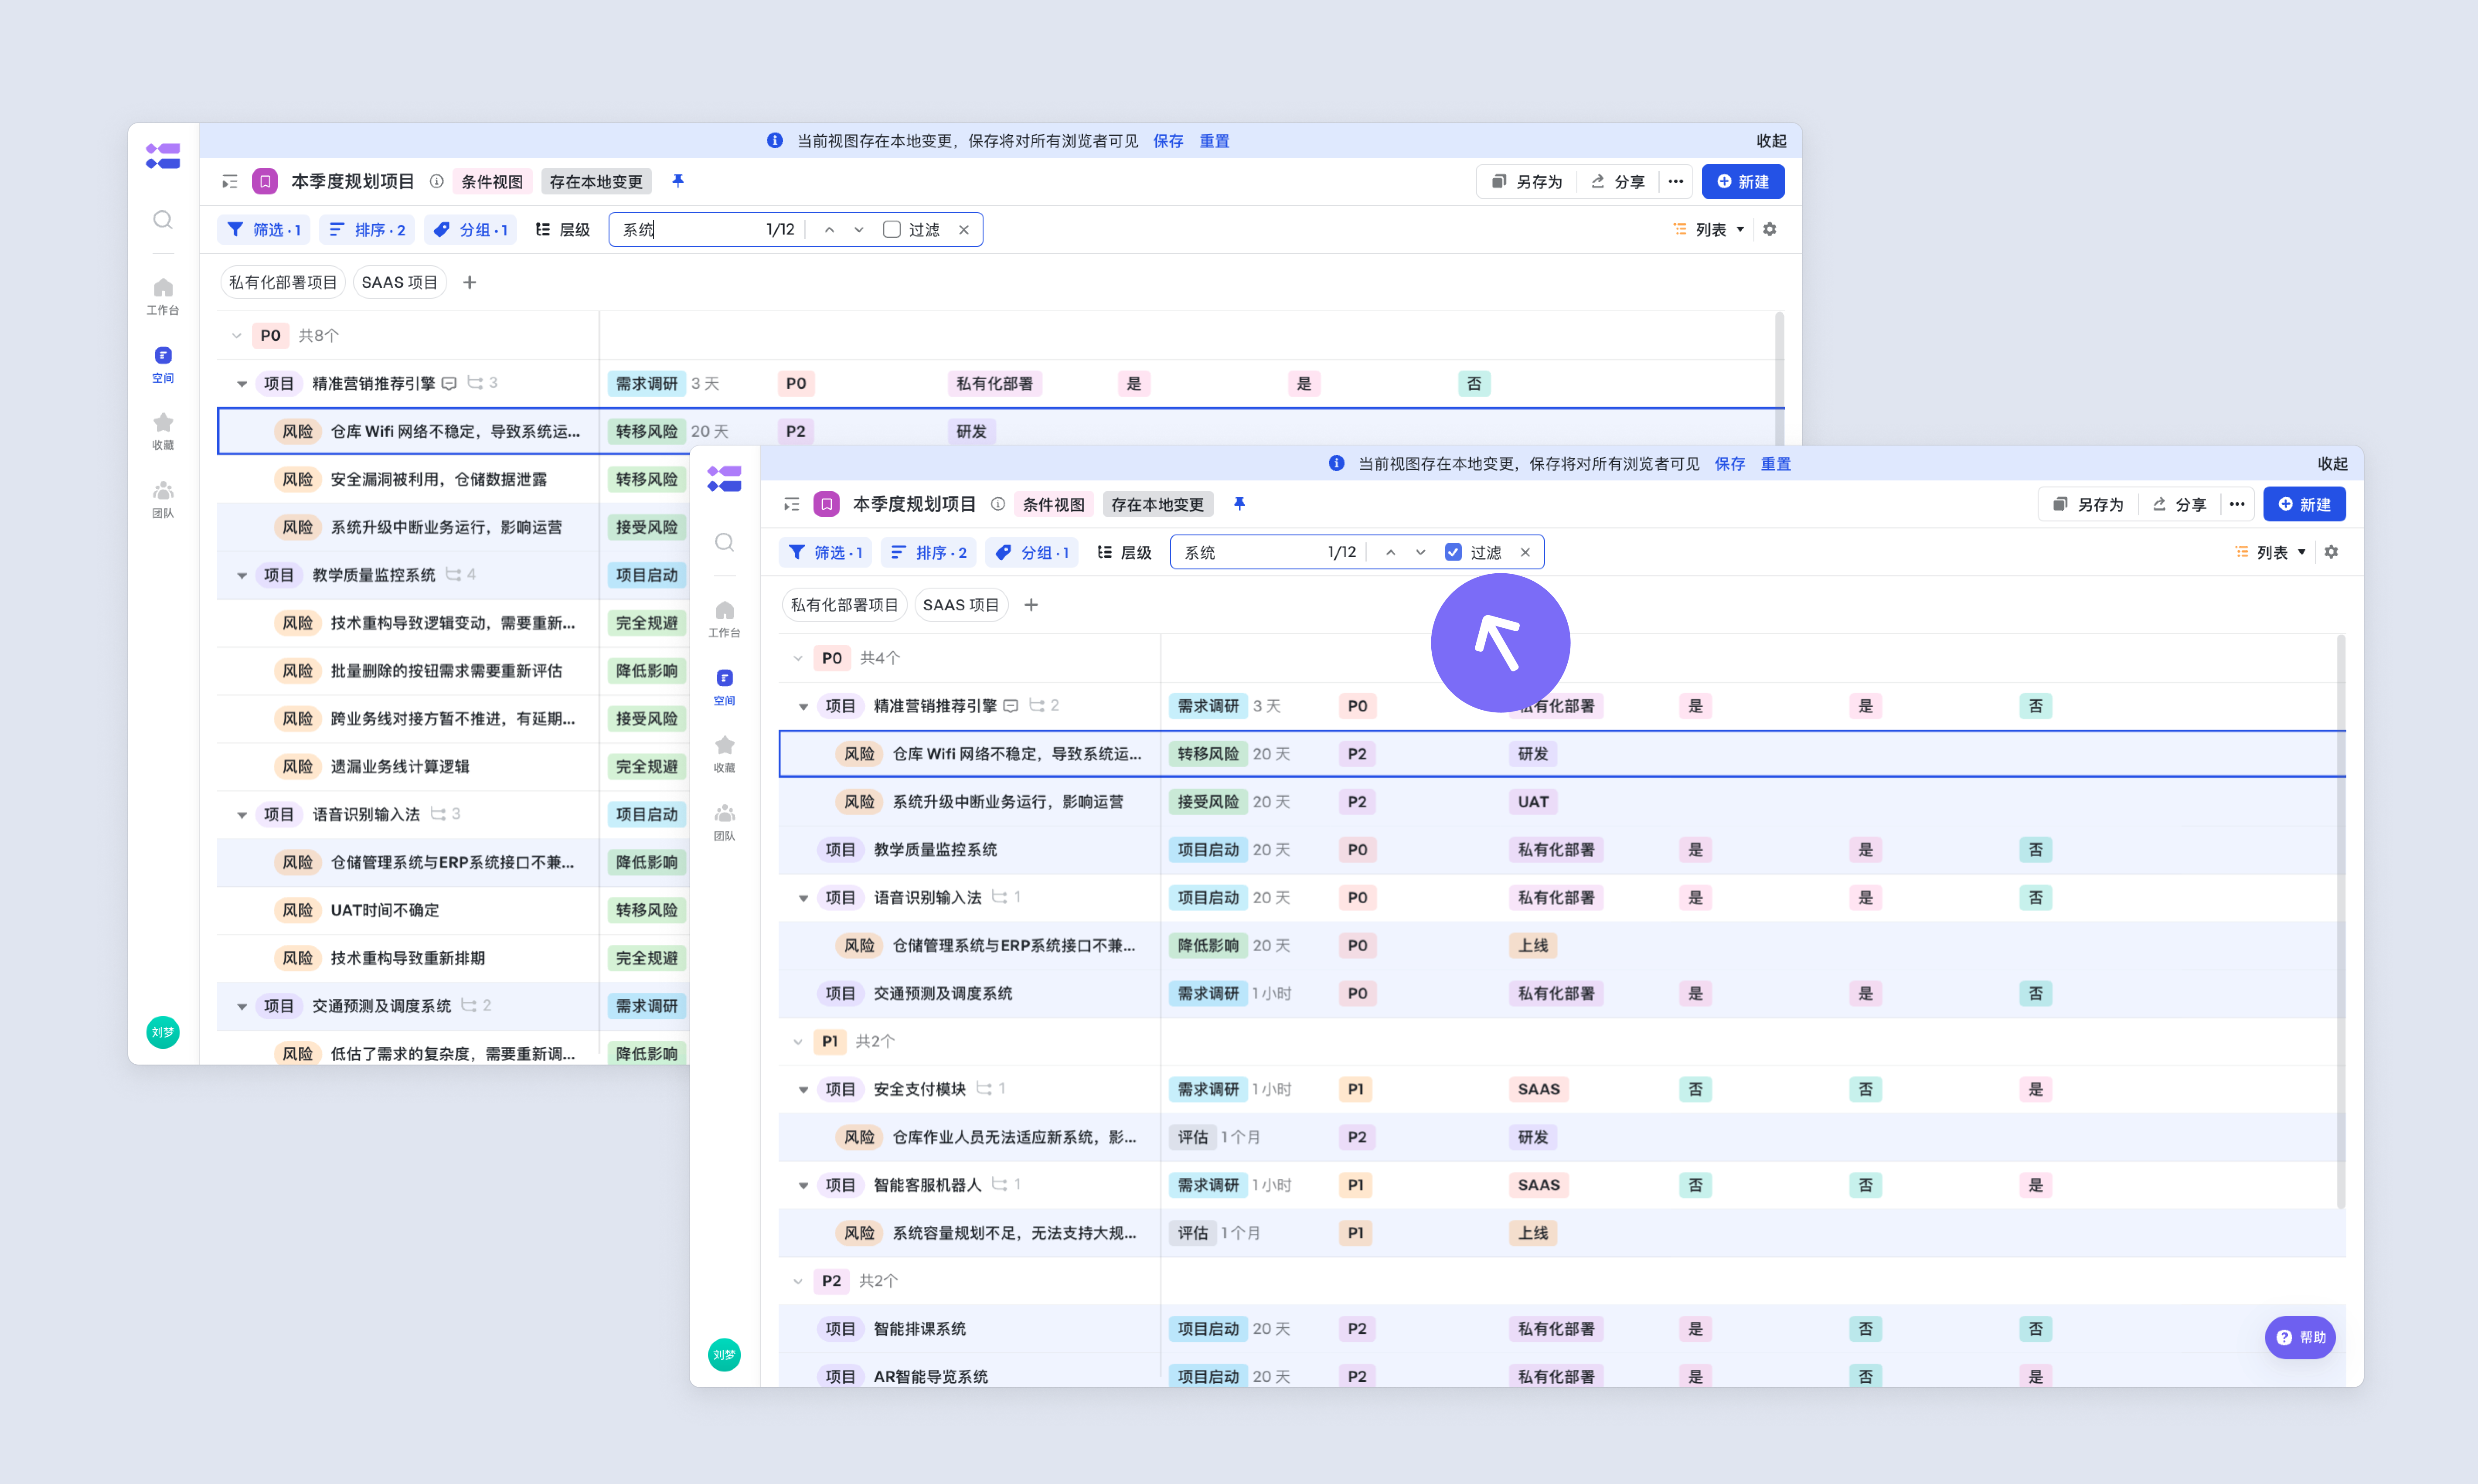Open the 帮助 help button
2478x1484 pixels.
pyautogui.click(x=2301, y=1338)
